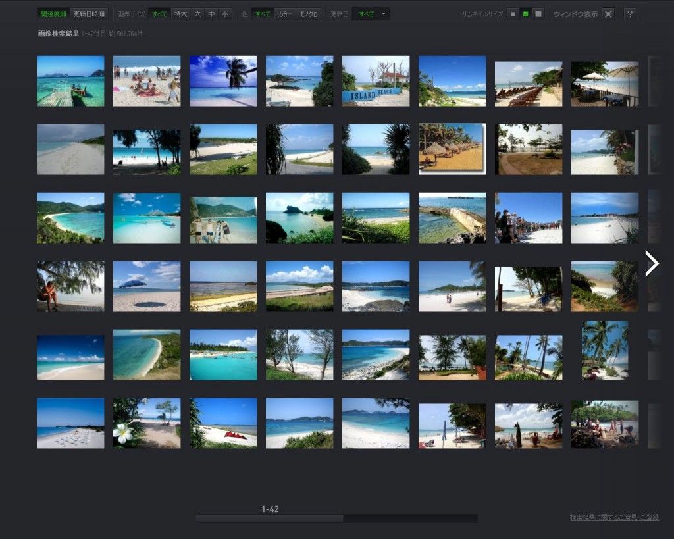Open the blue beach umbrella thumbnail
674x539 pixels.
147,286
